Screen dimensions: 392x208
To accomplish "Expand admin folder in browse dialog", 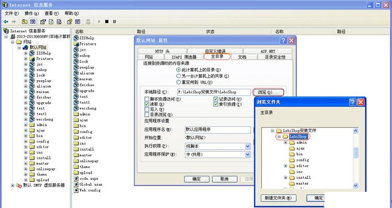I will coord(285,142).
